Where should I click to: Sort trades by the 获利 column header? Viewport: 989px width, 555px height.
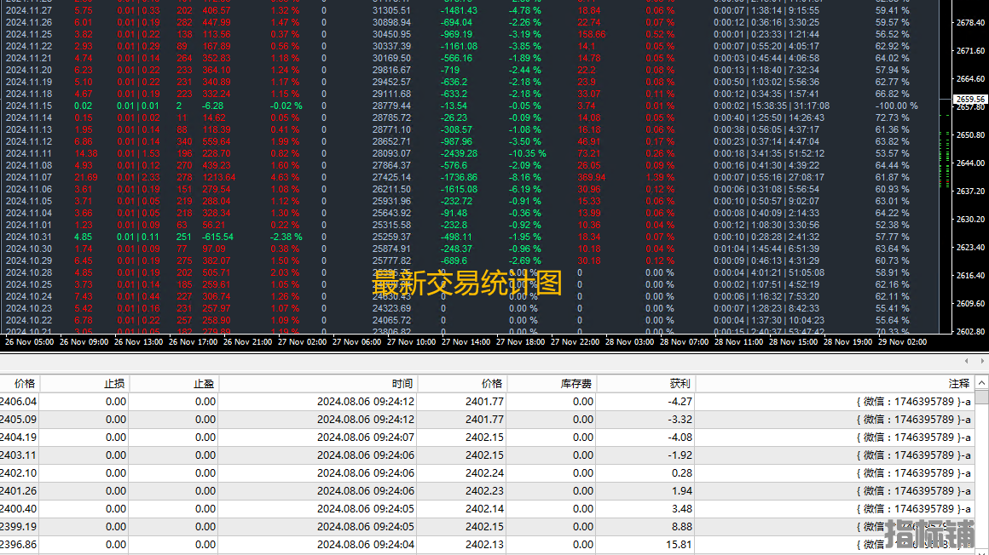(x=680, y=384)
